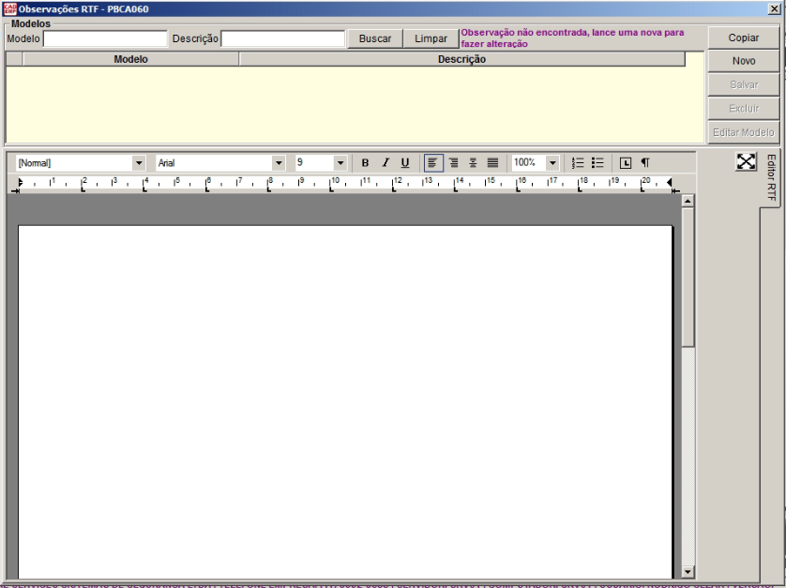Center the paragraph text
The image size is (786, 588).
pyautogui.click(x=473, y=163)
